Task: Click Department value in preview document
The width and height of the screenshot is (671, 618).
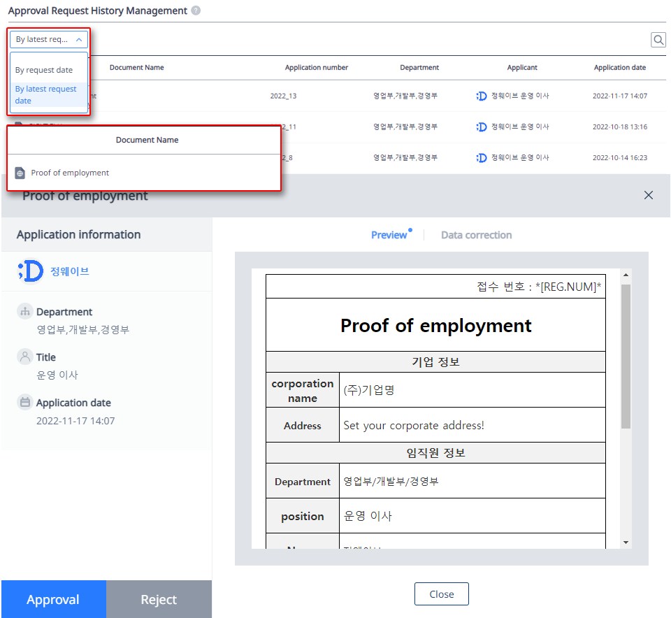Action: click(391, 481)
